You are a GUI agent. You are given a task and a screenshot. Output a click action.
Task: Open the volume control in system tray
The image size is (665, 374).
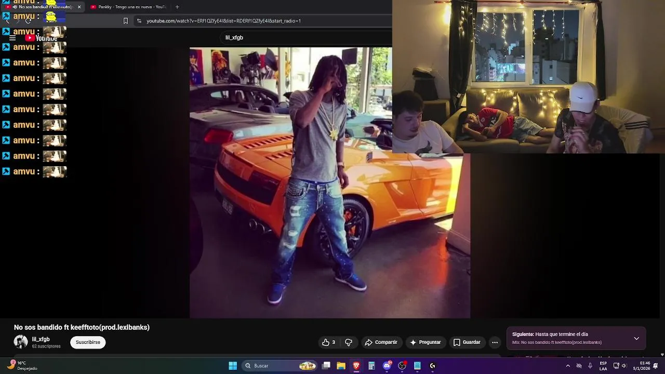coord(624,366)
